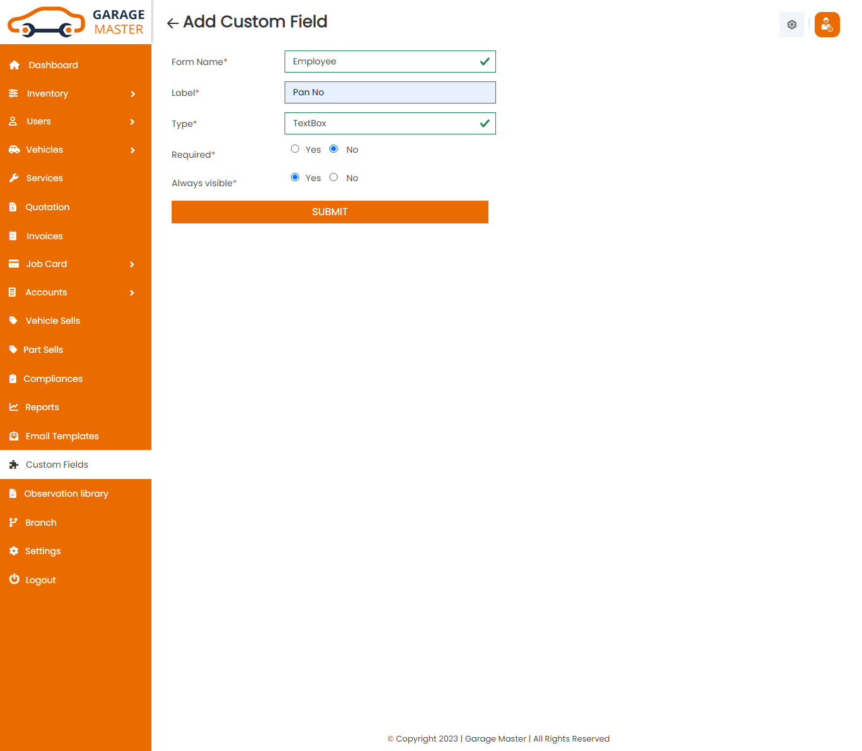
Task: Set Always visible to No
Action: click(333, 177)
